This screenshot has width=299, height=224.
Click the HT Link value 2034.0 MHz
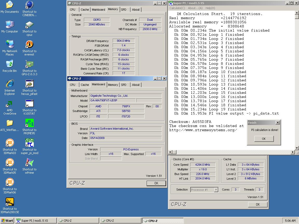[203, 179]
